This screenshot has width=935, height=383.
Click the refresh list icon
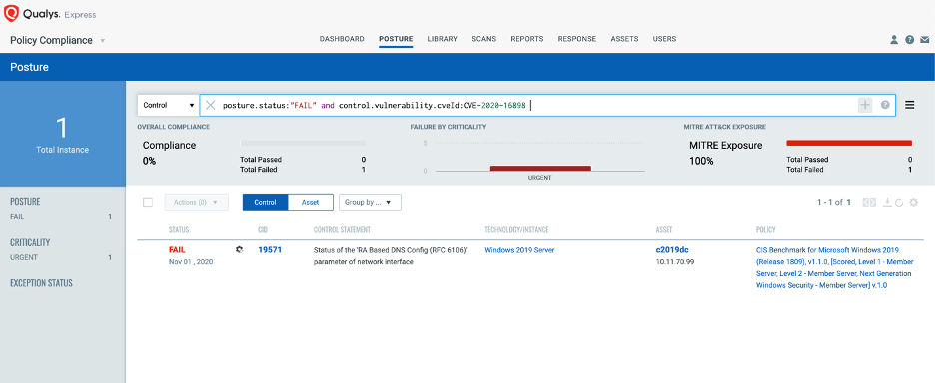click(x=899, y=203)
